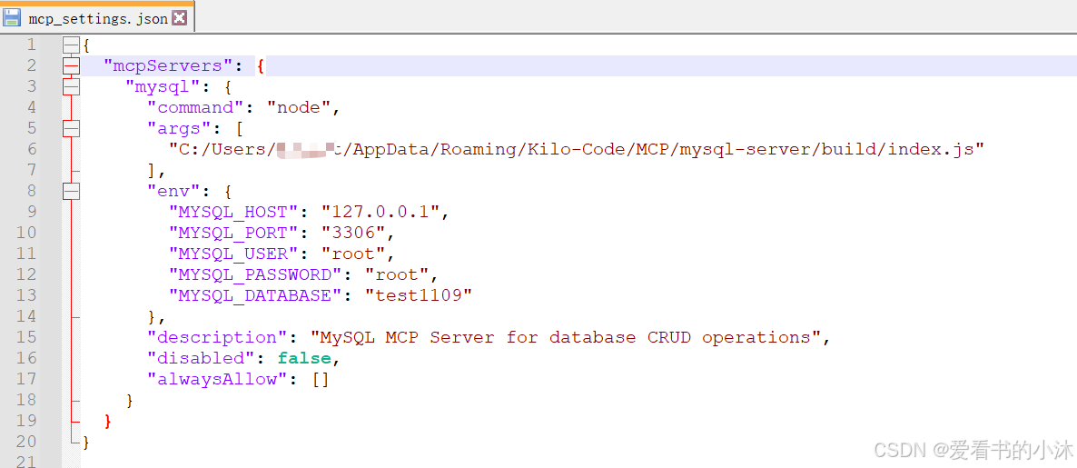Screen dimensions: 1077x468
Task: Click the "3306" value
Action: (x=353, y=233)
